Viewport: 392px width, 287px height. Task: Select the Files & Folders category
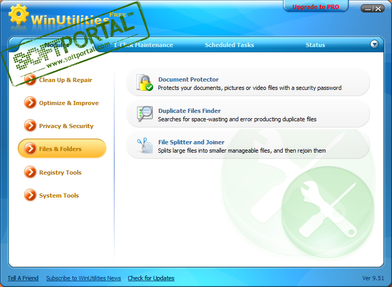pos(62,149)
